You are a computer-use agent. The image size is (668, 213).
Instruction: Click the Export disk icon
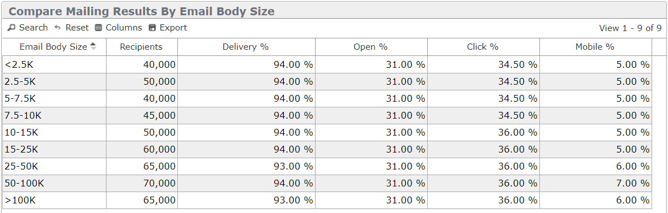pos(152,28)
